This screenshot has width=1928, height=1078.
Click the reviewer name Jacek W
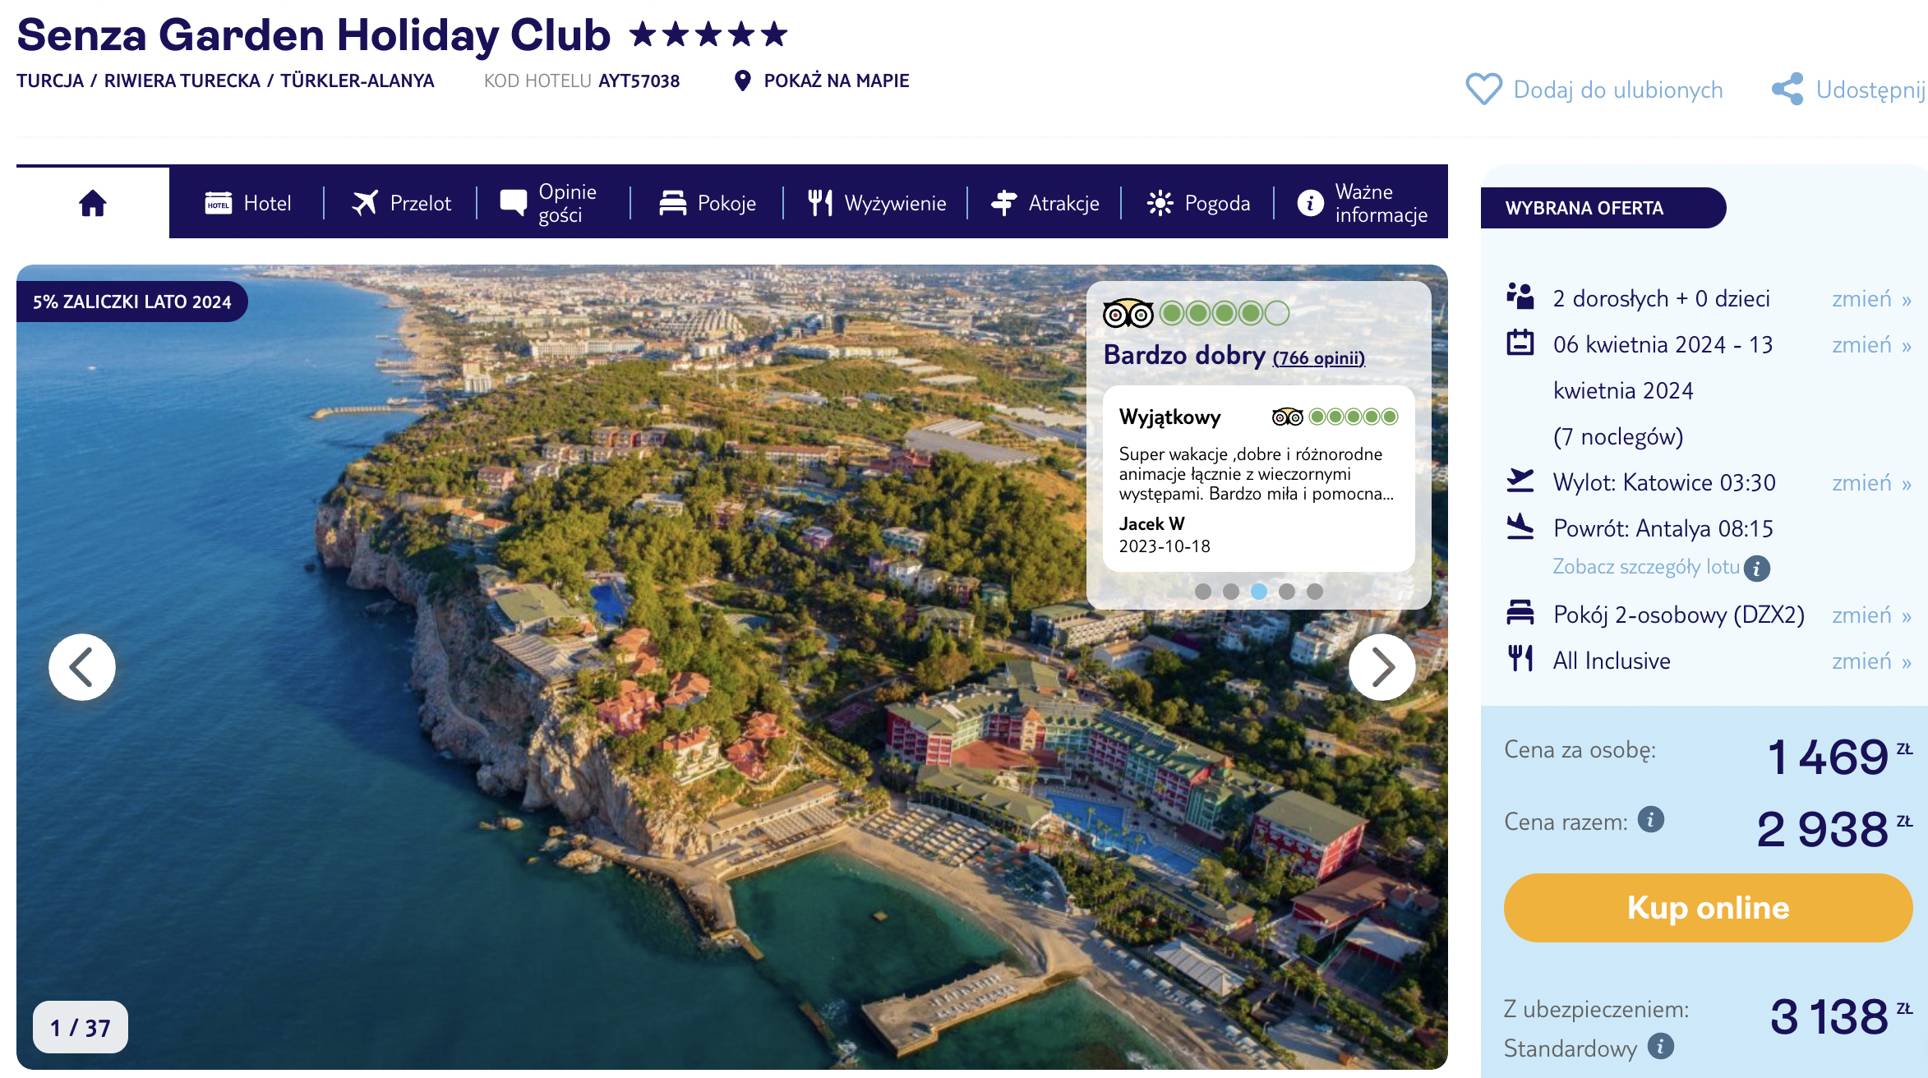click(1151, 524)
